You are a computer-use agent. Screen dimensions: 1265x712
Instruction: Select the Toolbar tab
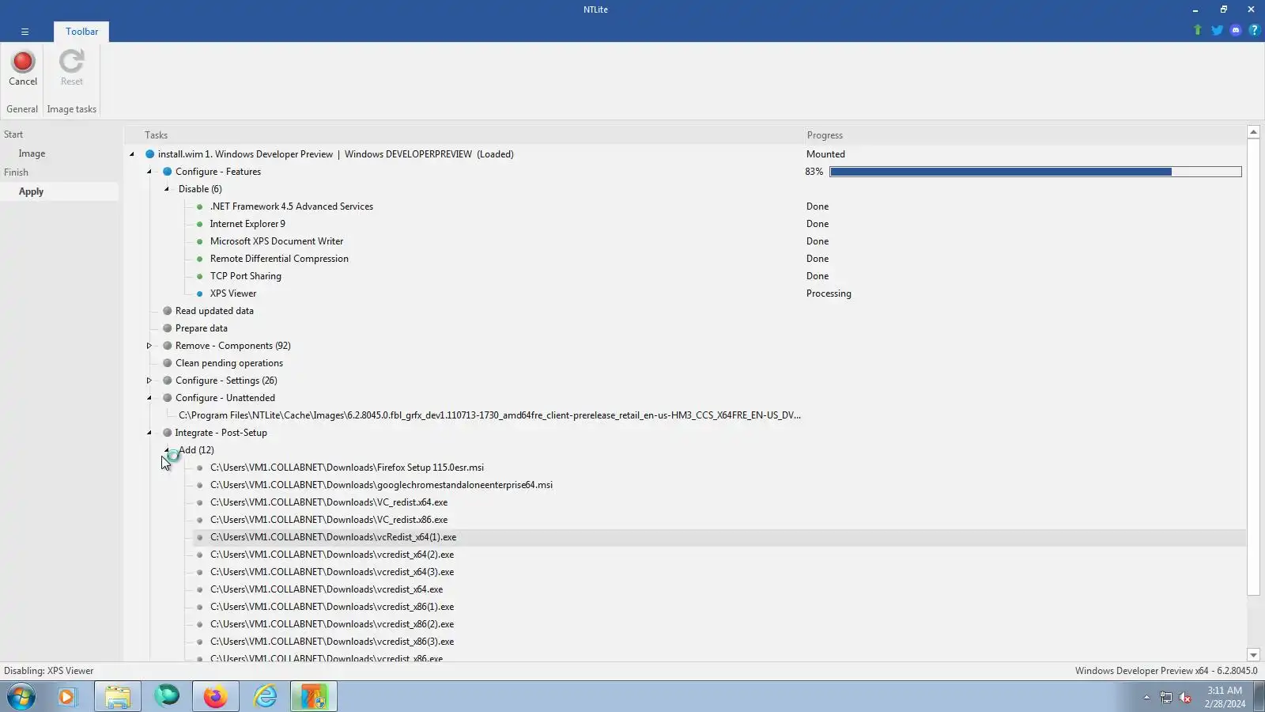82,32
